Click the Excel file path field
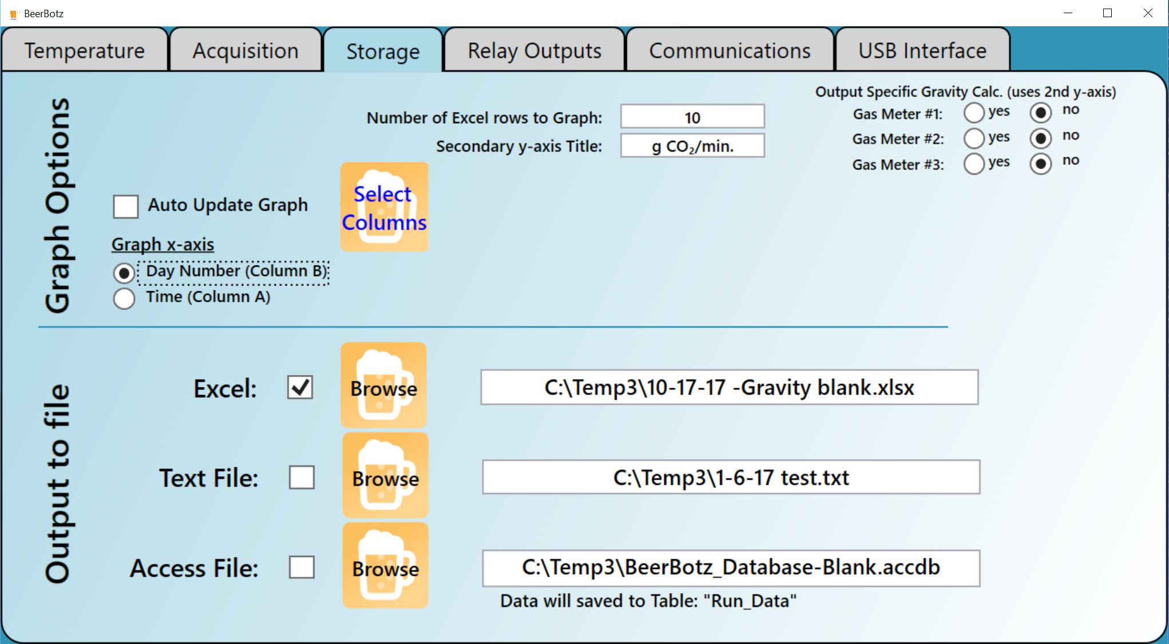 click(x=730, y=388)
